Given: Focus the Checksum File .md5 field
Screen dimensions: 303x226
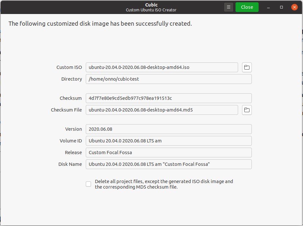Looking at the screenshot, I should (x=162, y=110).
